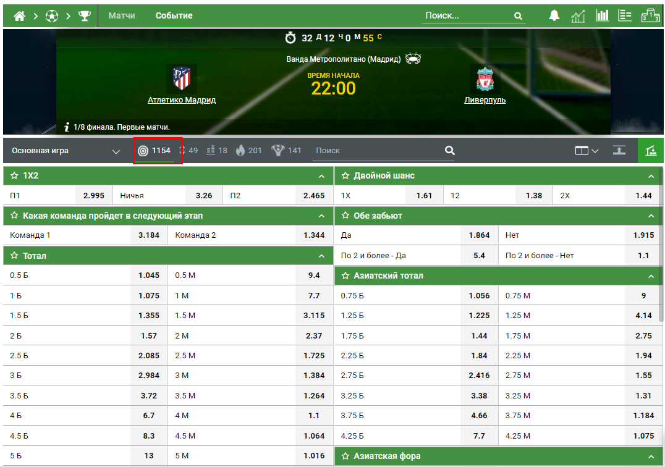Click the home icon in breadcrumb
Viewport: 665px width, 467px height.
(19, 16)
